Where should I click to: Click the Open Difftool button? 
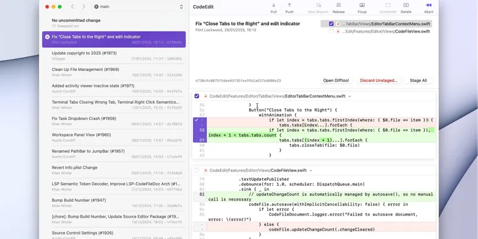(336, 81)
